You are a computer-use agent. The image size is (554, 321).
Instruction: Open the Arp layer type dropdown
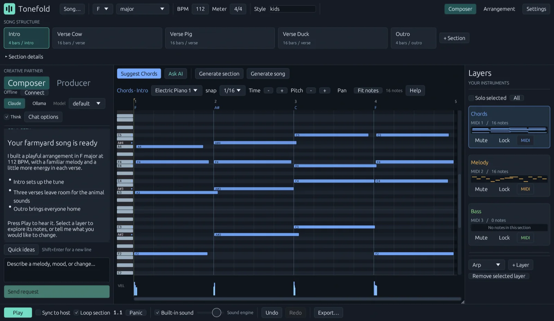pyautogui.click(x=486, y=265)
